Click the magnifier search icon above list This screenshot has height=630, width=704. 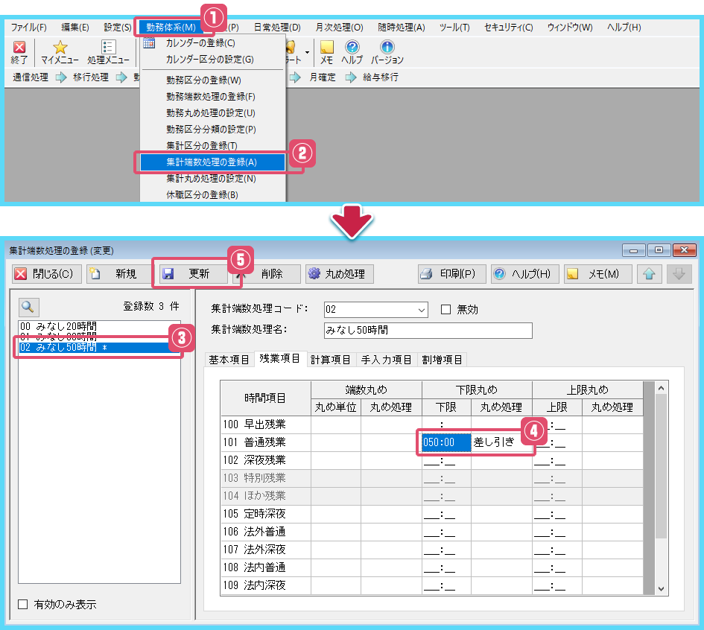(x=29, y=306)
